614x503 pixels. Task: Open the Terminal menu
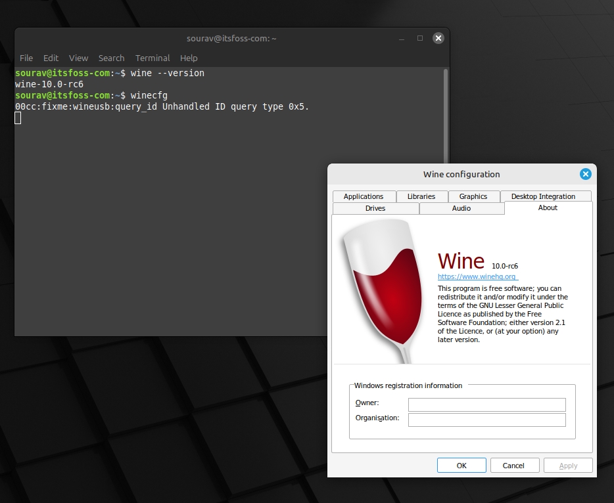pos(152,58)
